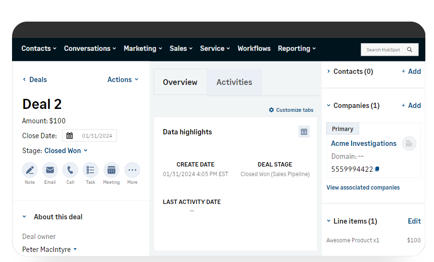Open the Peter MacIntyre deal owner dropdown
This screenshot has height=262, width=434.
(x=50, y=250)
